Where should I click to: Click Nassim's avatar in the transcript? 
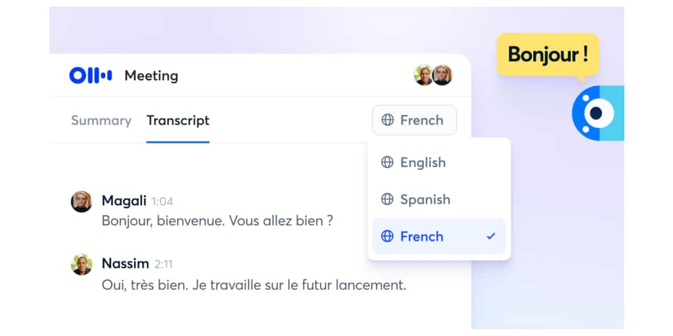coord(81,264)
